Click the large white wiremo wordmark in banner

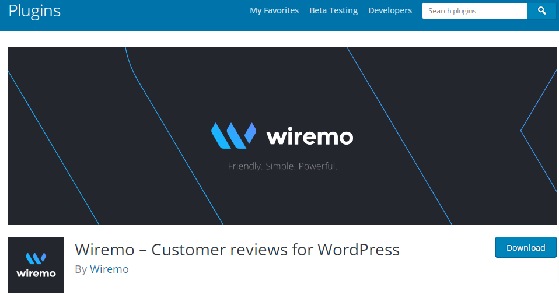[310, 136]
